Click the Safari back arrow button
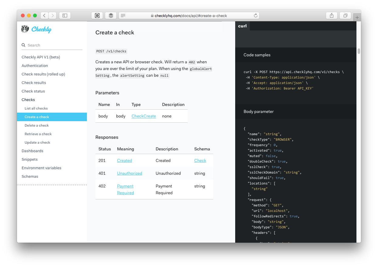 [44, 16]
